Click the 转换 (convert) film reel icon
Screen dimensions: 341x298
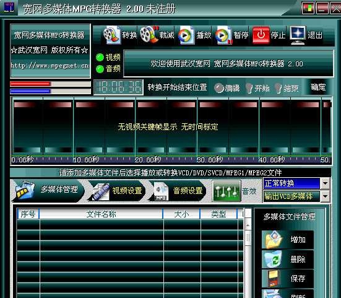point(112,35)
